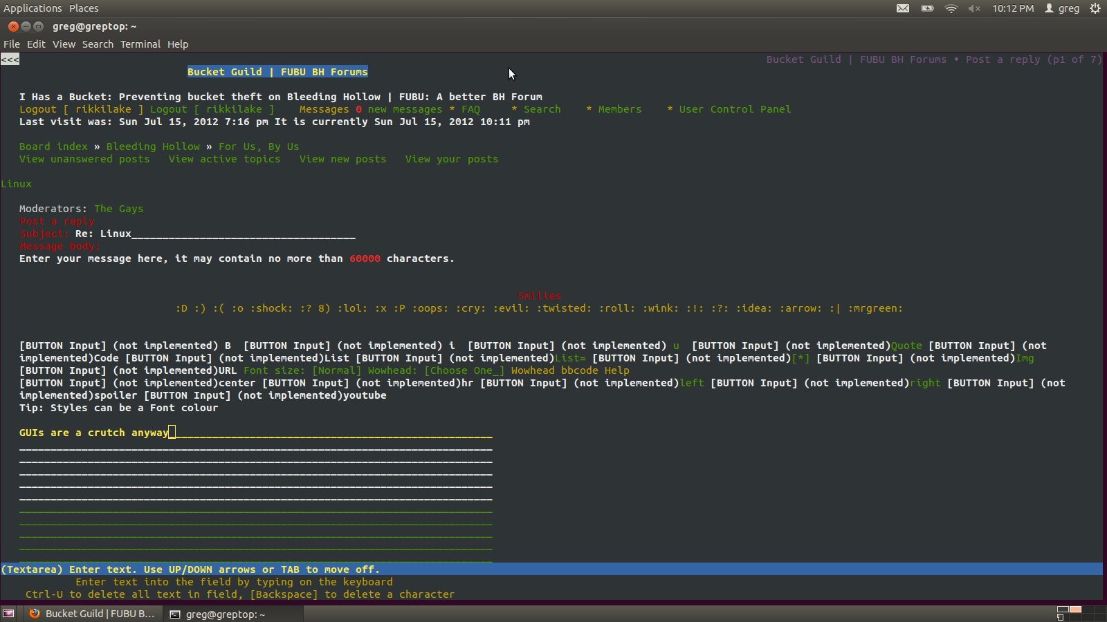Open the mail indicator icon

pyautogui.click(x=903, y=8)
